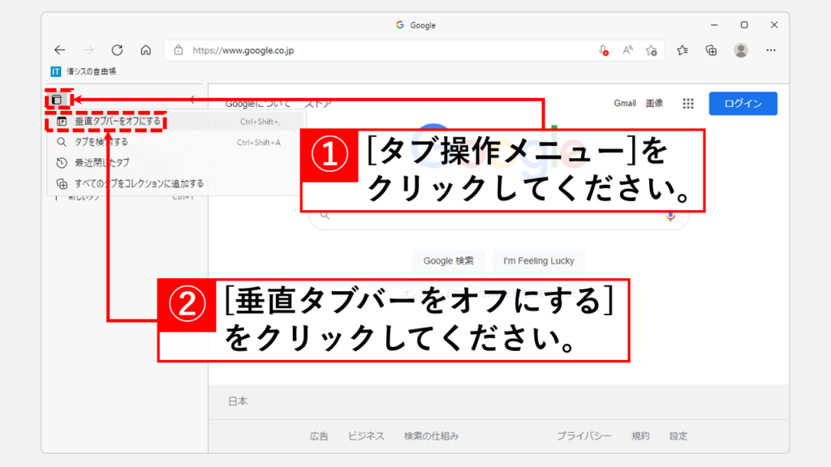
Task: Open the Gmail link
Action: coord(624,104)
